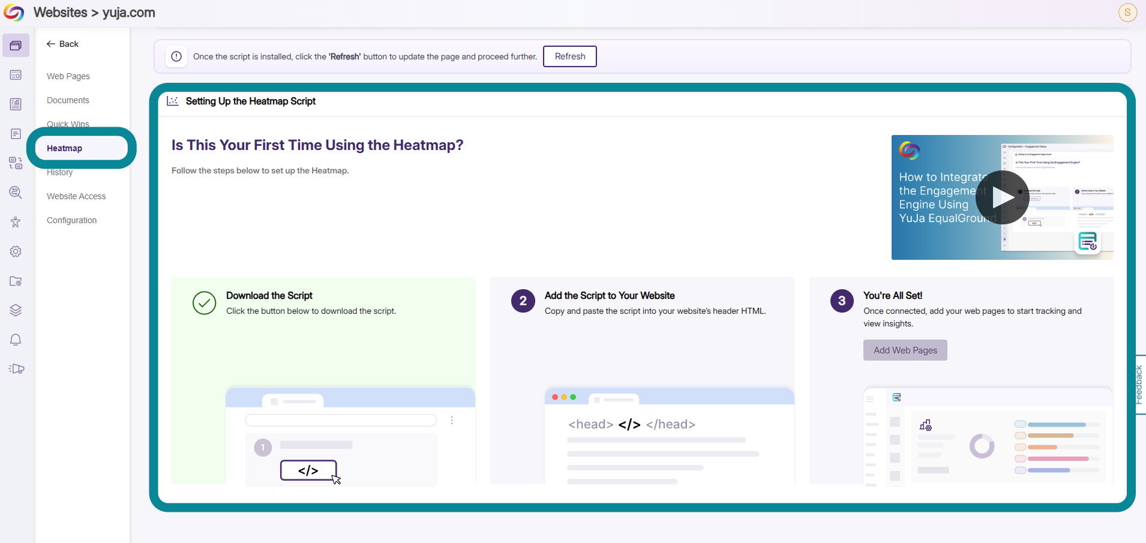This screenshot has height=543, width=1146.
Task: Open Web Pages in the side menu
Action: tap(68, 76)
